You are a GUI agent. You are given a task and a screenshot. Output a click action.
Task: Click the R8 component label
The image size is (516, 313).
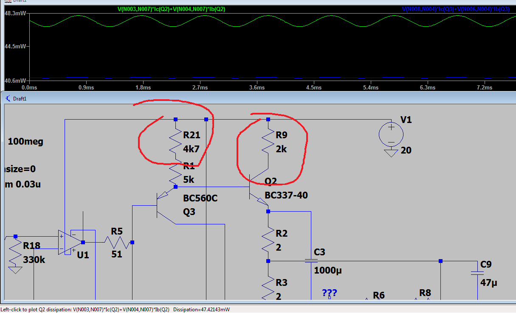tap(425, 293)
